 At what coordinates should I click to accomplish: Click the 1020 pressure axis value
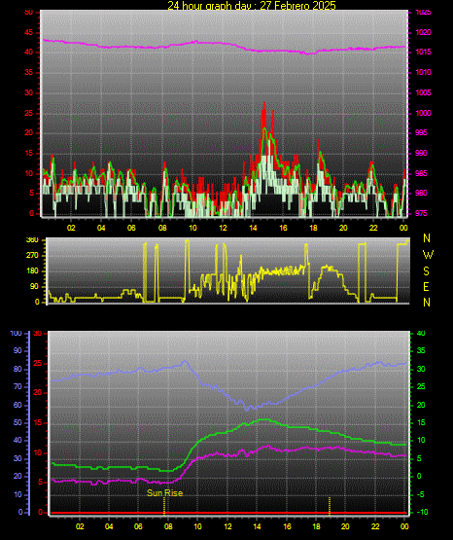[423, 32]
